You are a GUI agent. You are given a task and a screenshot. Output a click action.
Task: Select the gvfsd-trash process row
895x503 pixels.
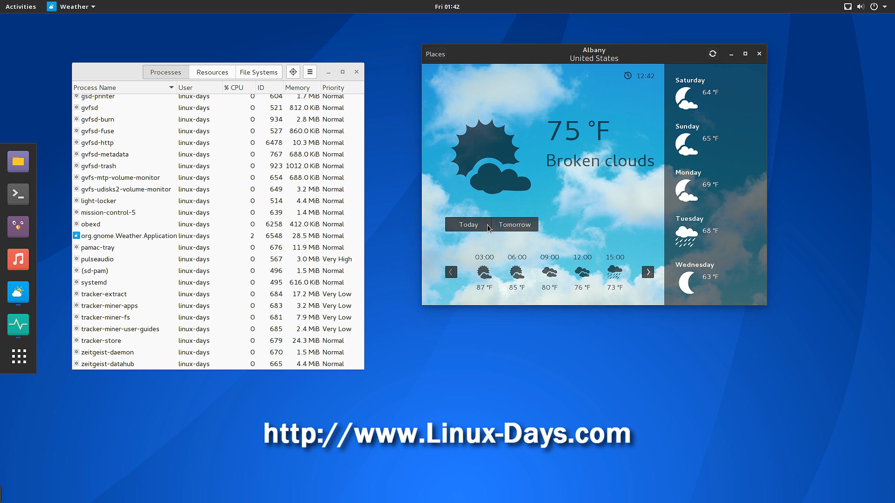click(218, 166)
